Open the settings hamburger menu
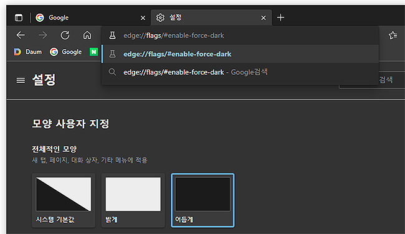Image resolution: width=405 pixels, height=234 pixels. [x=21, y=80]
